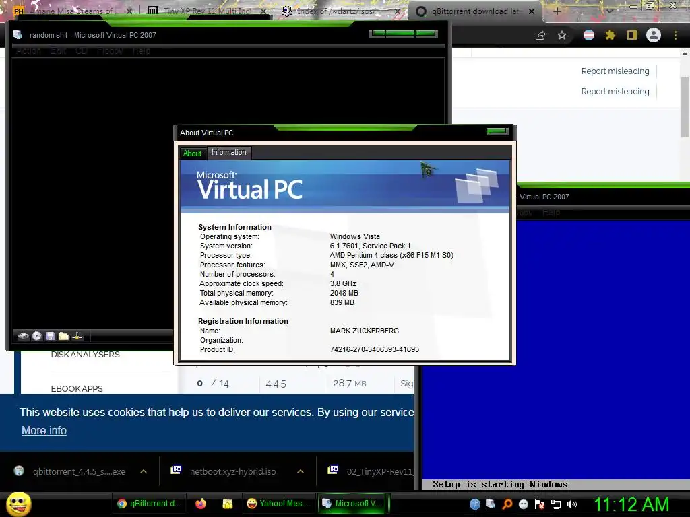Click the grey face tray icon
This screenshot has height=517, width=690.
point(523,504)
